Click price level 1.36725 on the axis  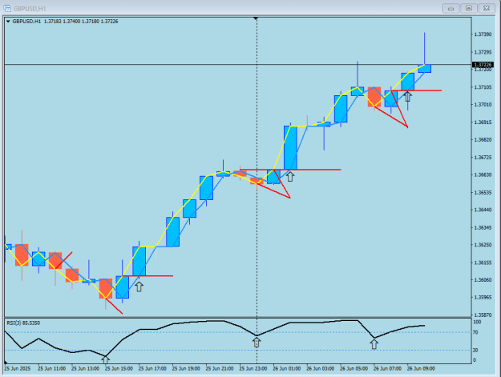483,158
